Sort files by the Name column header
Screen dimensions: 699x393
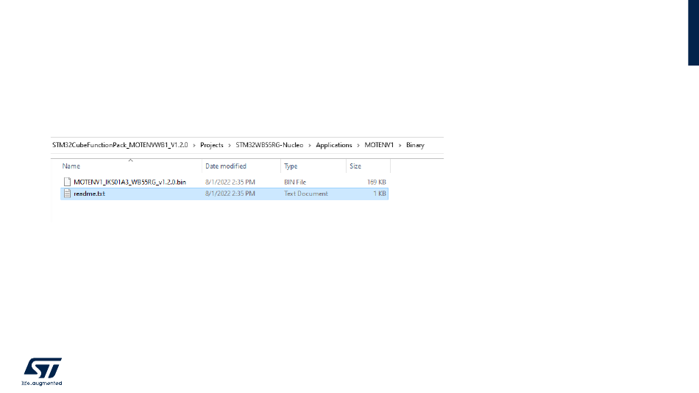point(71,166)
